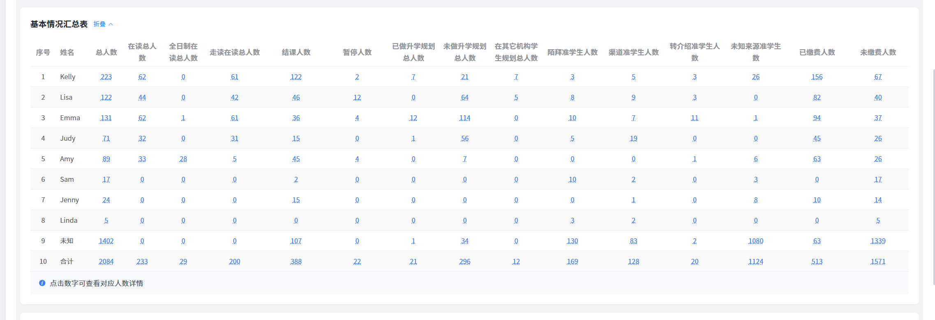Open Amy's 全日制在读总人数 value 28

click(183, 159)
